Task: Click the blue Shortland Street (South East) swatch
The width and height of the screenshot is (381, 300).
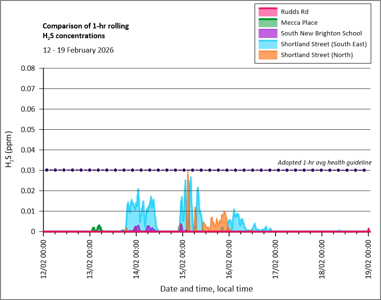Action: (x=267, y=44)
